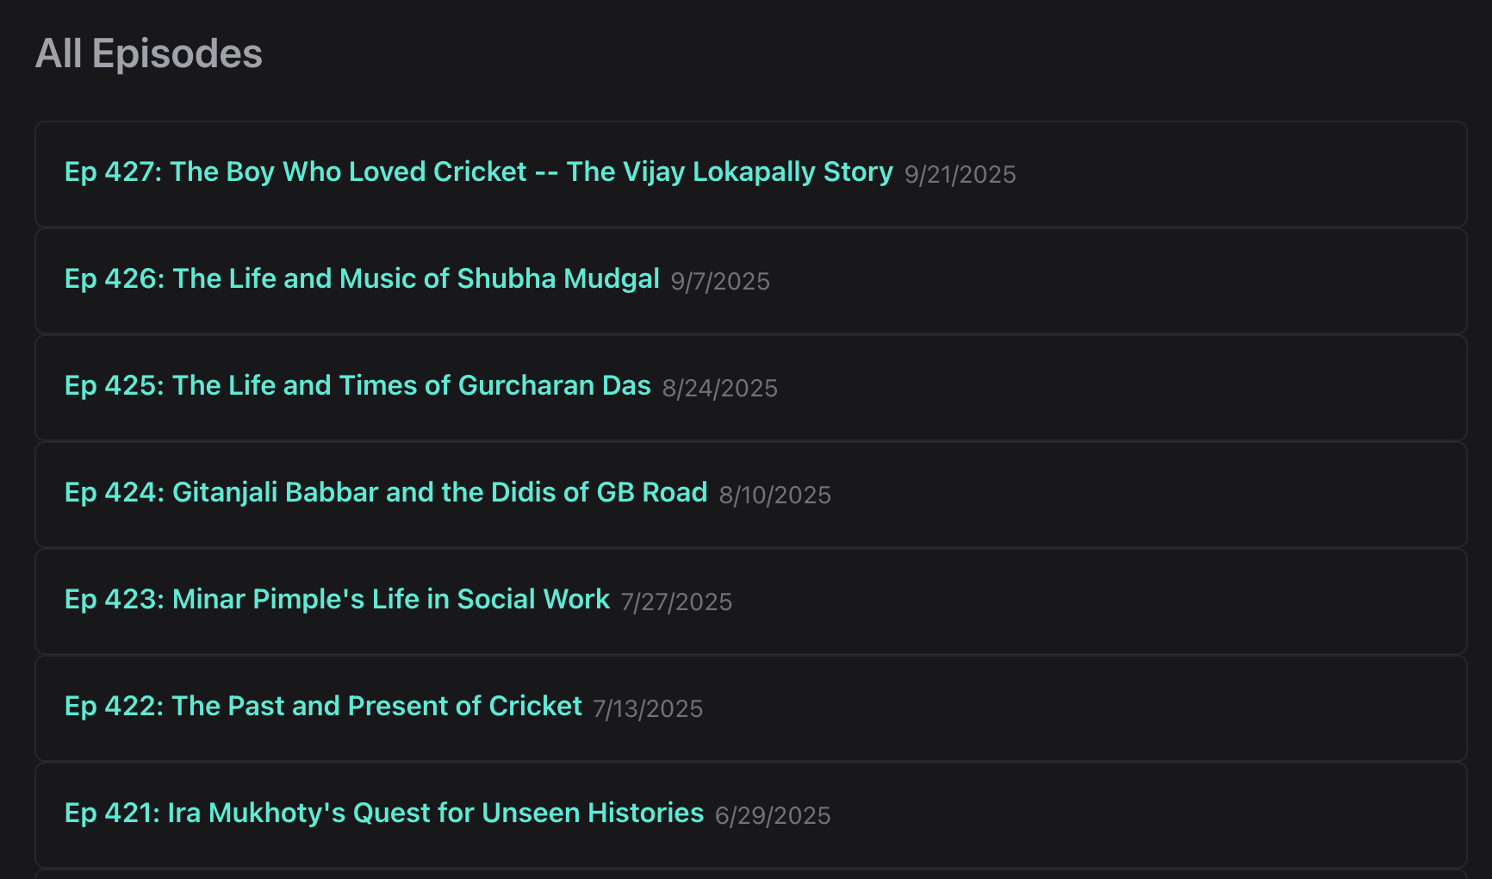Screen dimensions: 1492x879
Task: Open Ep 425 Gurcharan Das episode link
Action: [357, 386]
